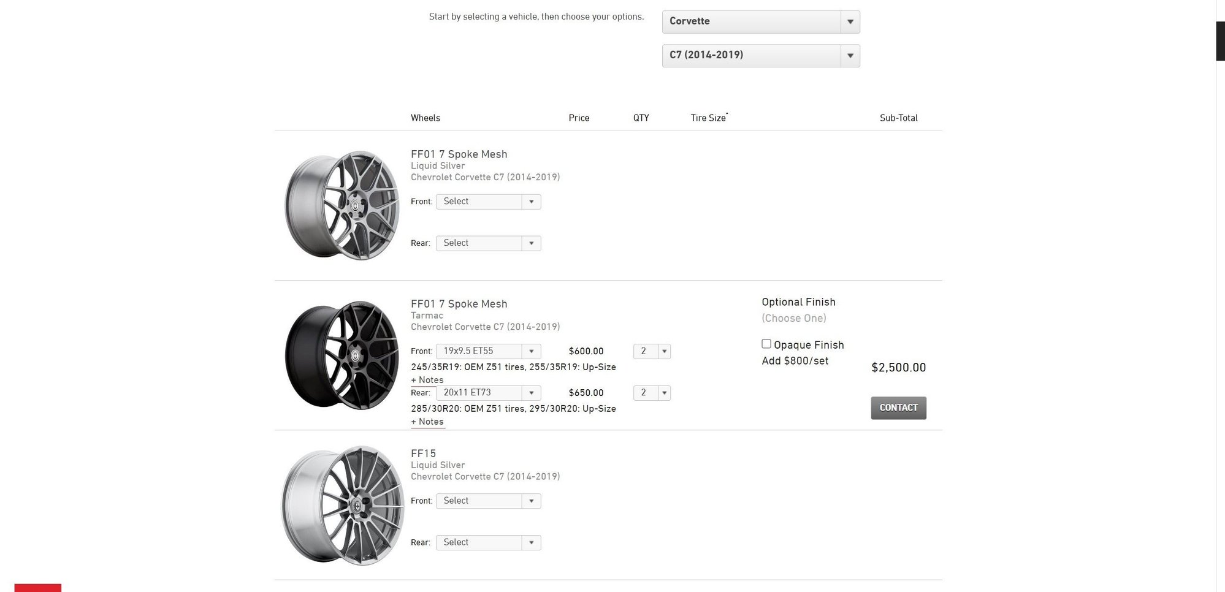The height and width of the screenshot is (592, 1225).
Task: Open the Corvette vehicle dropdown
Action: coord(760,21)
